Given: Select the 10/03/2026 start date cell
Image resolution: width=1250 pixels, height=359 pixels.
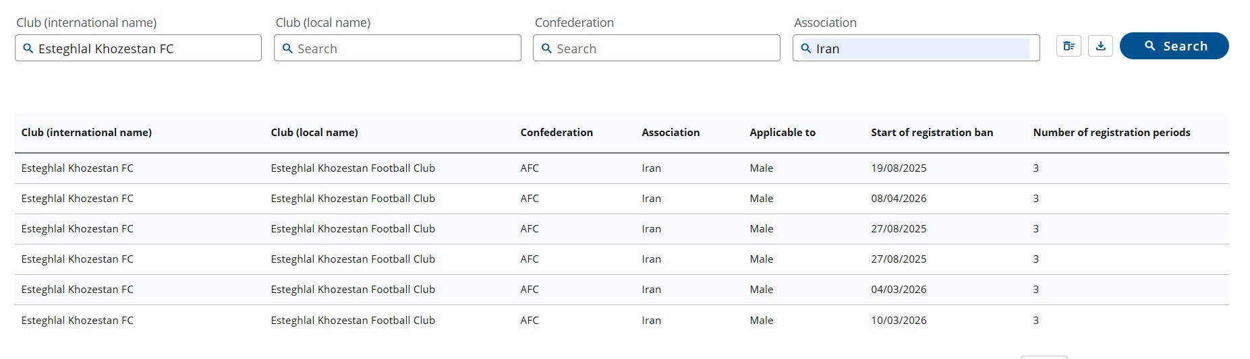Looking at the screenshot, I should [x=899, y=321].
